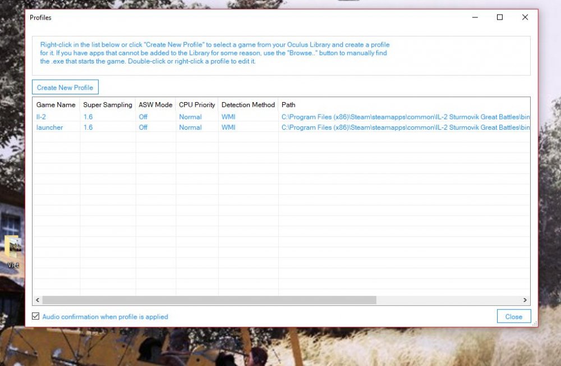Maximize the Profiles window
This screenshot has height=366, width=561.
point(500,17)
